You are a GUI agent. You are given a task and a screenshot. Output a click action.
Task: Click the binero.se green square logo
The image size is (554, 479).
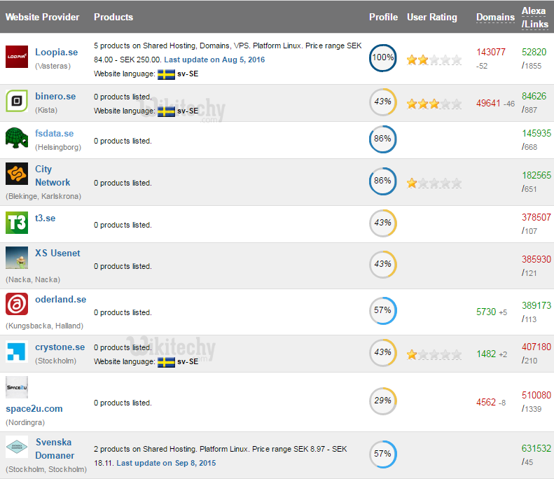tap(17, 102)
